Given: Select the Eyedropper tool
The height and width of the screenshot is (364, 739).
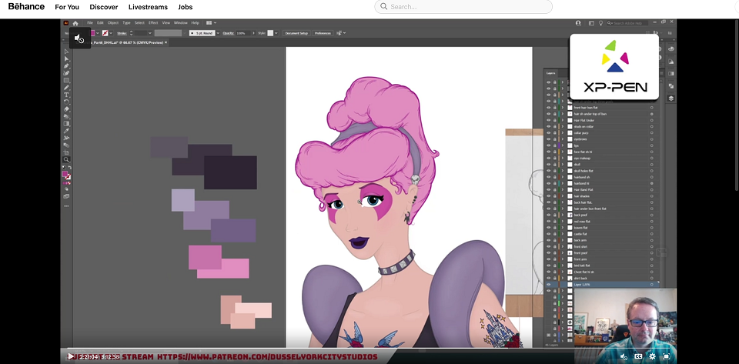Looking at the screenshot, I should click(66, 131).
